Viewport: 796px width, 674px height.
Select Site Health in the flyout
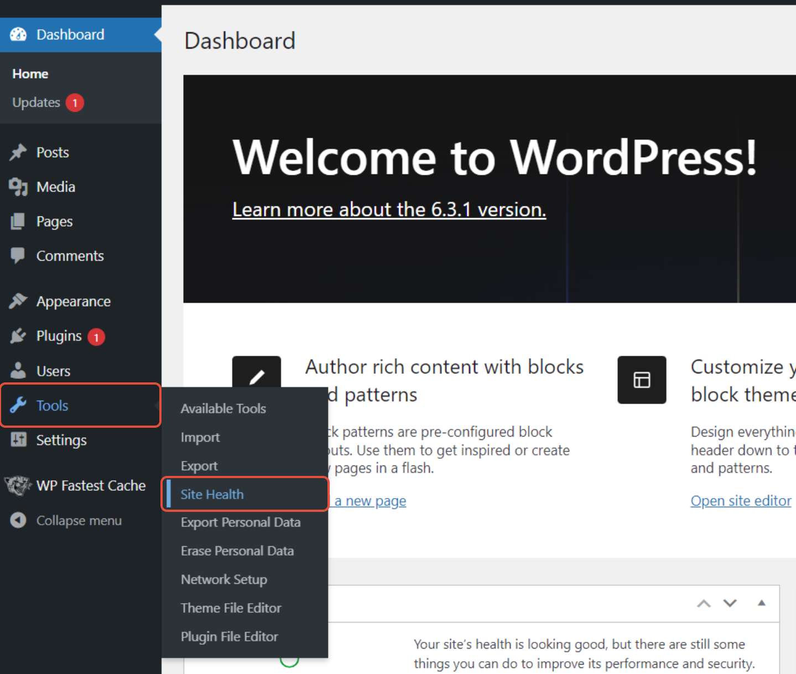click(212, 494)
